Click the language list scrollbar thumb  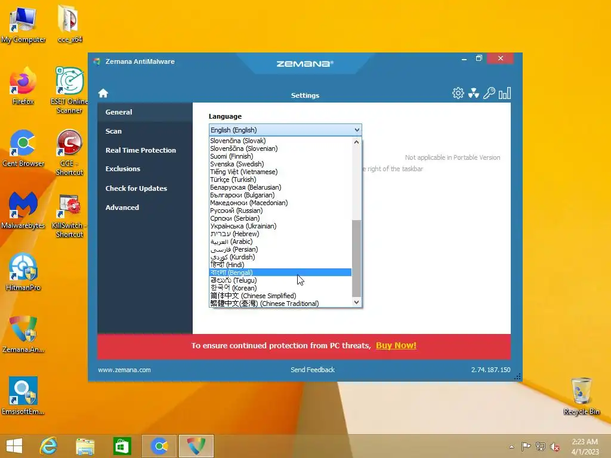click(356, 258)
